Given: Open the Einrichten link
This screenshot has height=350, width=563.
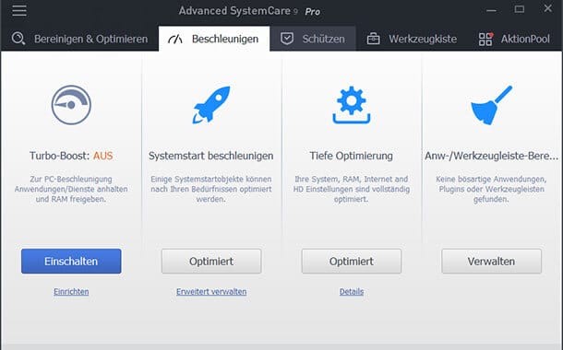Looking at the screenshot, I should coord(71,292).
